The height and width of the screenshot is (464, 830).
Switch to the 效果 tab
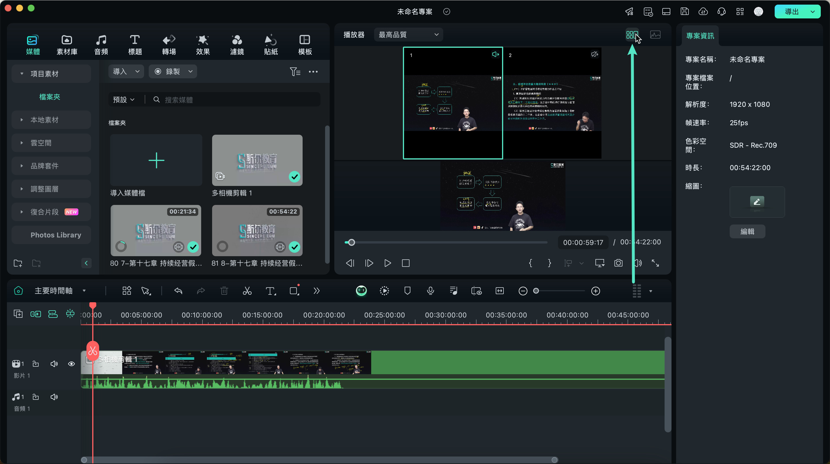tap(203, 45)
